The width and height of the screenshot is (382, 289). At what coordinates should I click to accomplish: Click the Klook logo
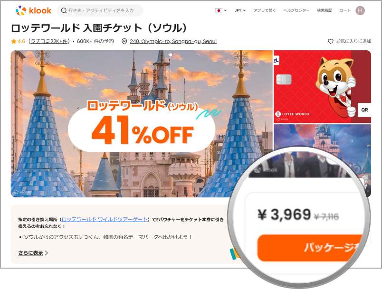(x=33, y=10)
